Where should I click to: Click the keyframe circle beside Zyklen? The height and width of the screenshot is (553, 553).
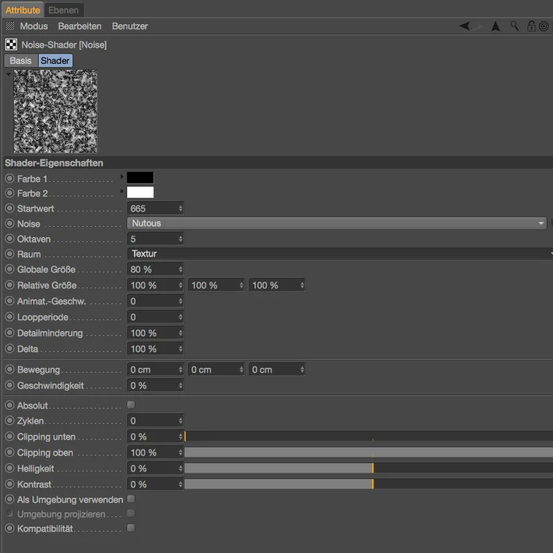[10, 420]
